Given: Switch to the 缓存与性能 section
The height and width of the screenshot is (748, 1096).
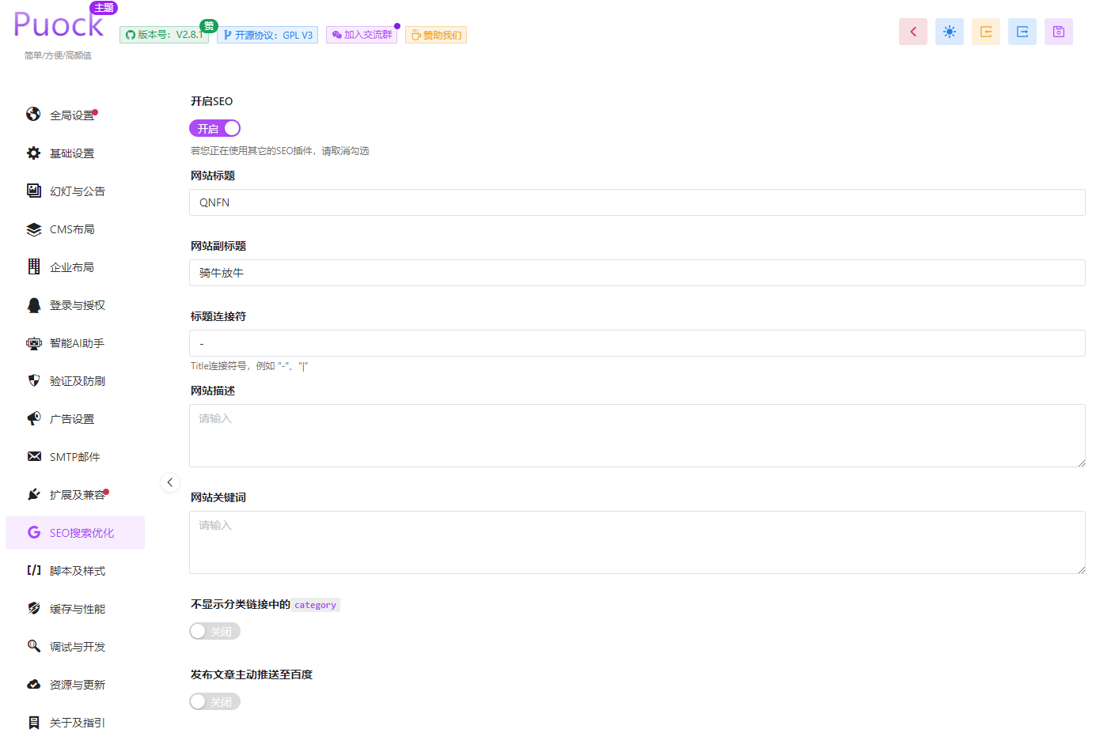Looking at the screenshot, I should point(77,609).
